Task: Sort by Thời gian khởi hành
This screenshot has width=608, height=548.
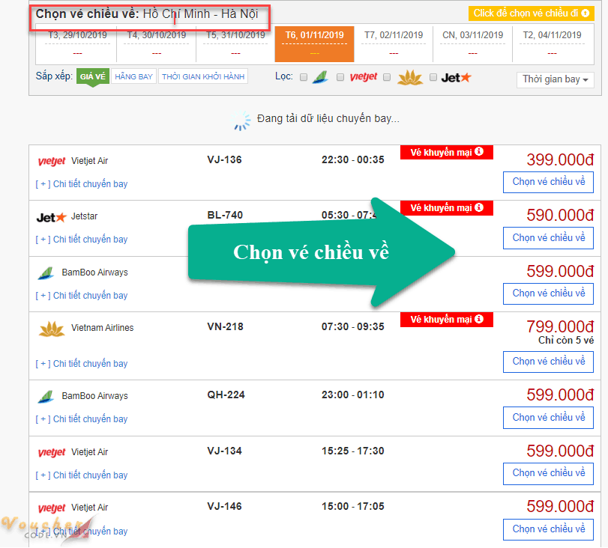Action: click(x=202, y=76)
